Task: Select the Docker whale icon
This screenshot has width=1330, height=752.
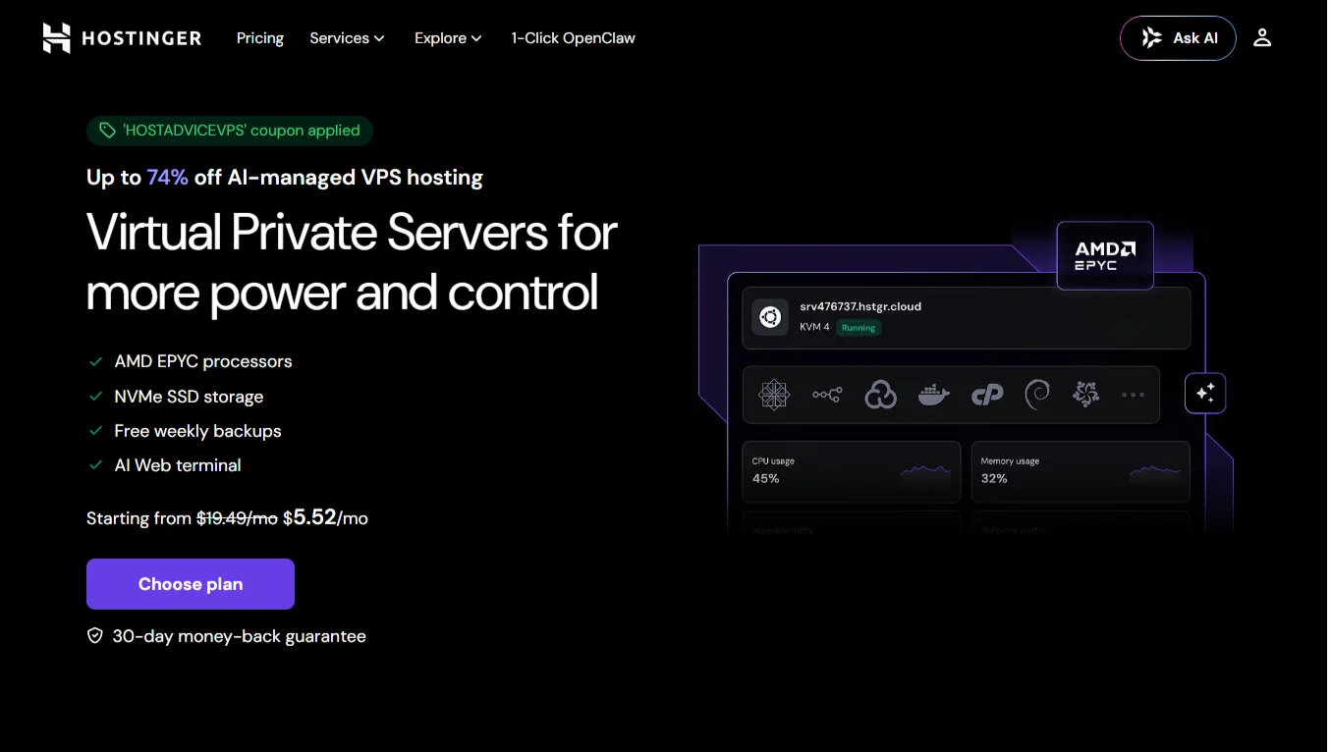Action: pyautogui.click(x=934, y=395)
